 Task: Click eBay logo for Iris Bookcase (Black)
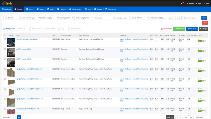pos(204,61)
